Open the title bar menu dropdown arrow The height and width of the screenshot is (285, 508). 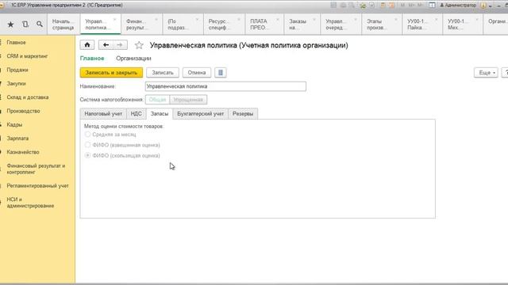[x=491, y=6]
